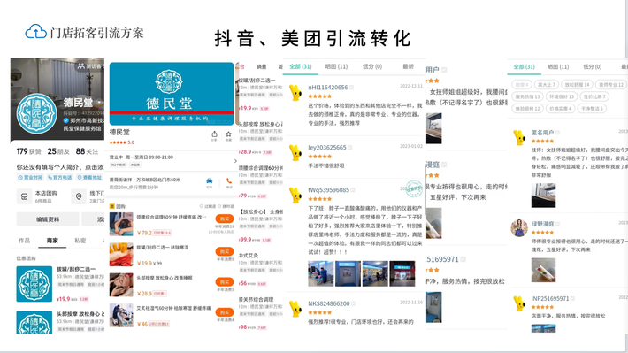Tap the share icon beside 德民堂 shop name

pyautogui.click(x=214, y=134)
